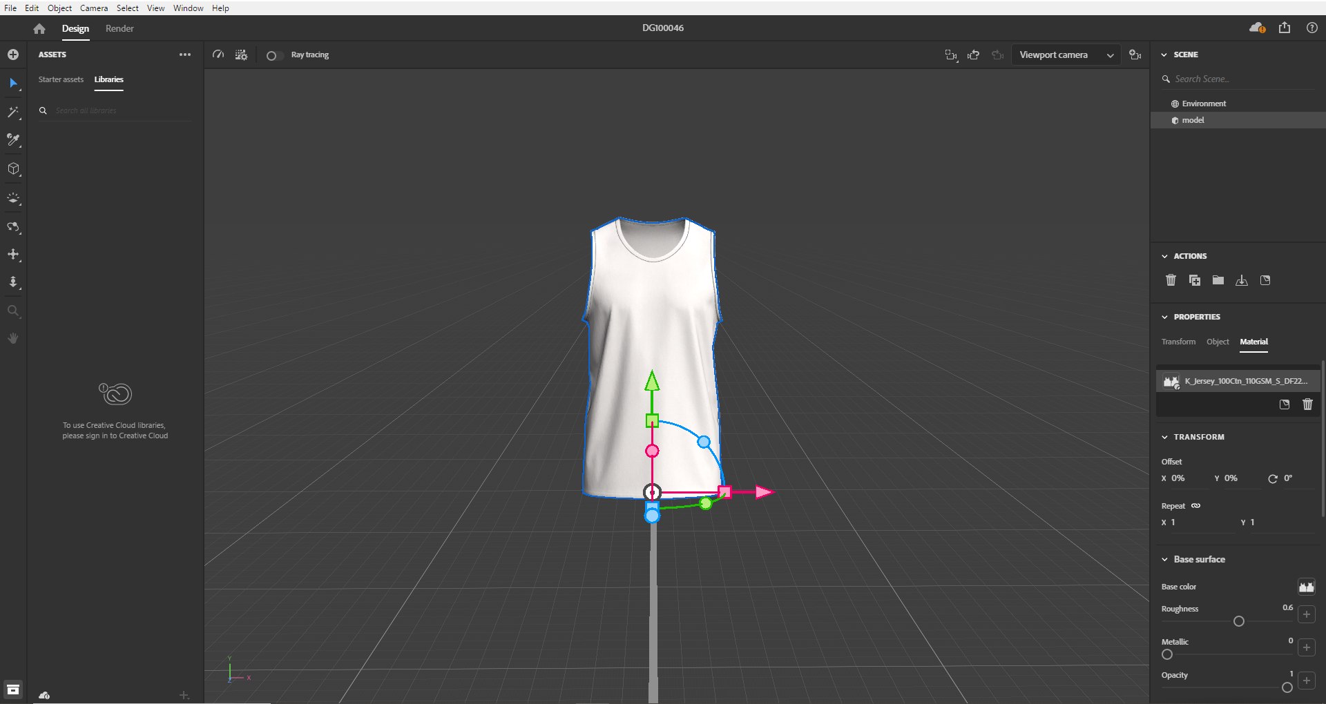Image resolution: width=1326 pixels, height=704 pixels.
Task: Select the Pan tool with cross arrows
Action: (x=13, y=255)
